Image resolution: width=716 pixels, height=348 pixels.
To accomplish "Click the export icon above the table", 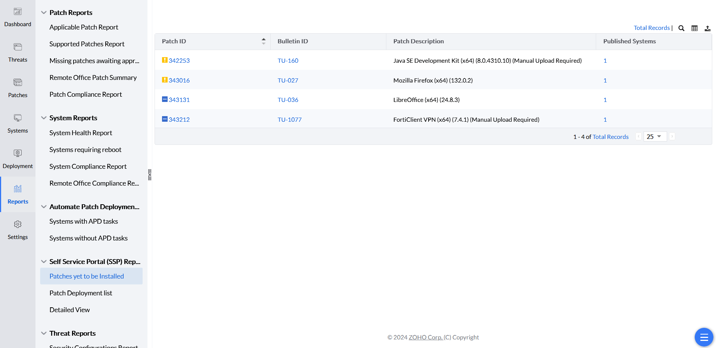I will (707, 28).
